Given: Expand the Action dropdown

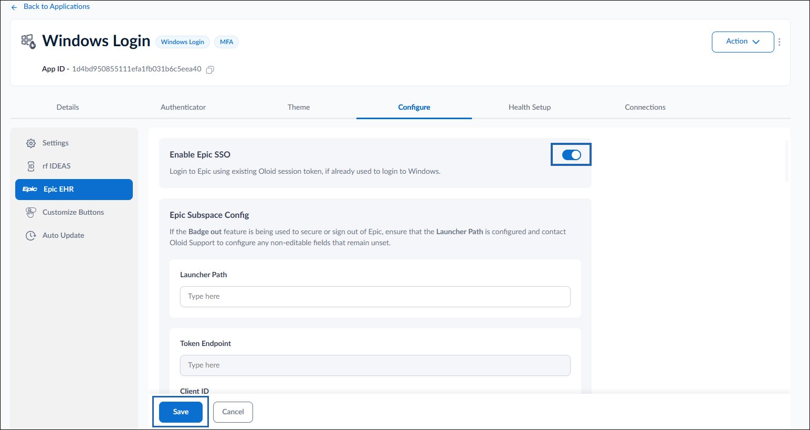Looking at the screenshot, I should point(743,42).
